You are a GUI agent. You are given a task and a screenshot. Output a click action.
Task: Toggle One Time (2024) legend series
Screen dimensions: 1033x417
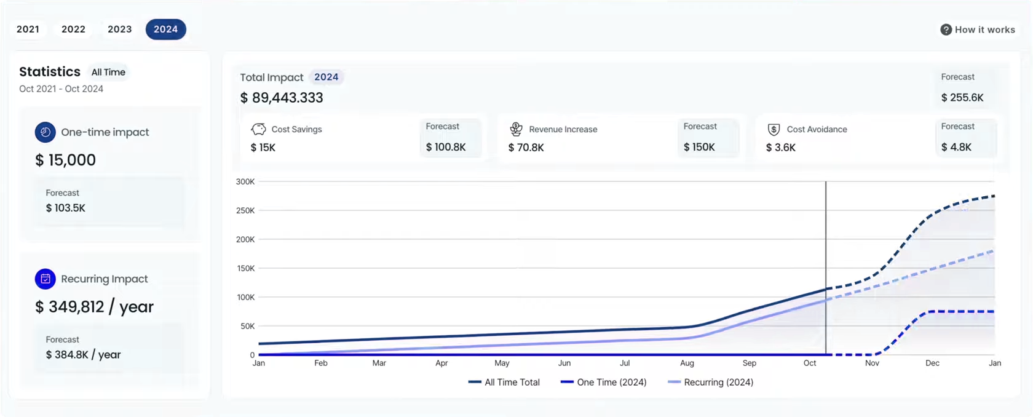(x=603, y=382)
